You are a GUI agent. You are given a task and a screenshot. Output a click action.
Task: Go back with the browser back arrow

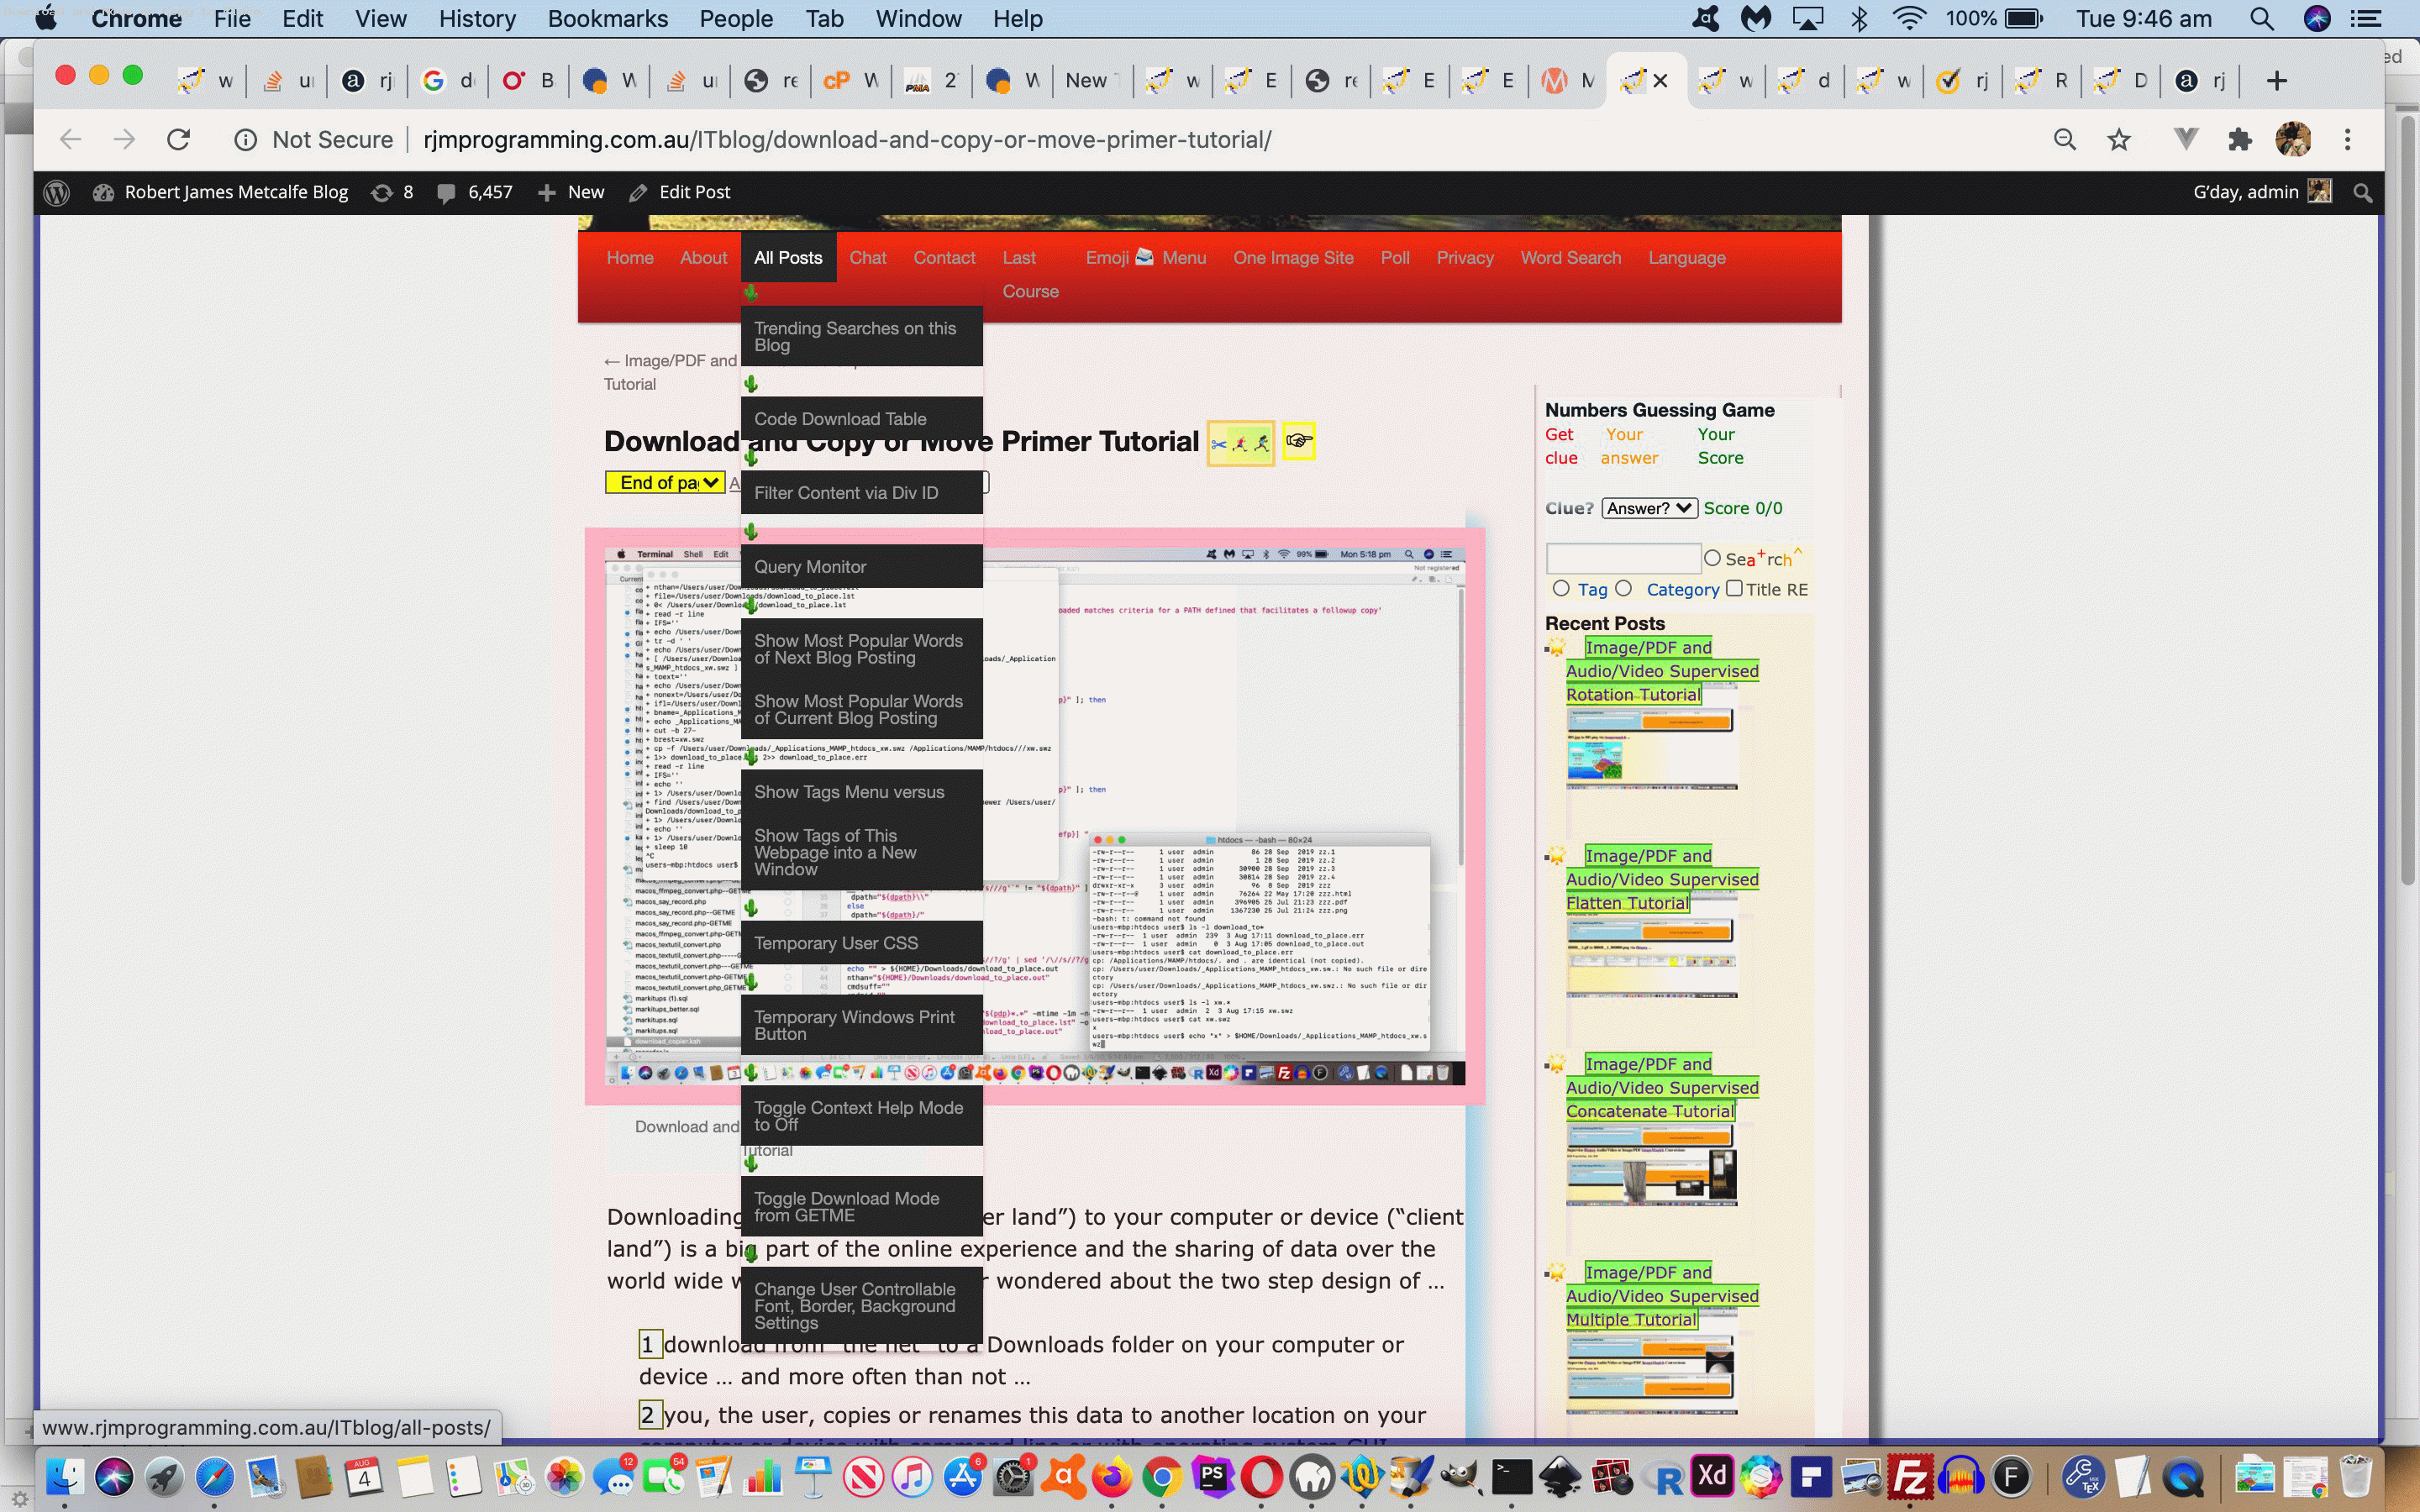[70, 140]
